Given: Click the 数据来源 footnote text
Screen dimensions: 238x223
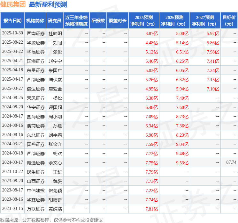Looking at the screenshot, I should tap(51, 220).
